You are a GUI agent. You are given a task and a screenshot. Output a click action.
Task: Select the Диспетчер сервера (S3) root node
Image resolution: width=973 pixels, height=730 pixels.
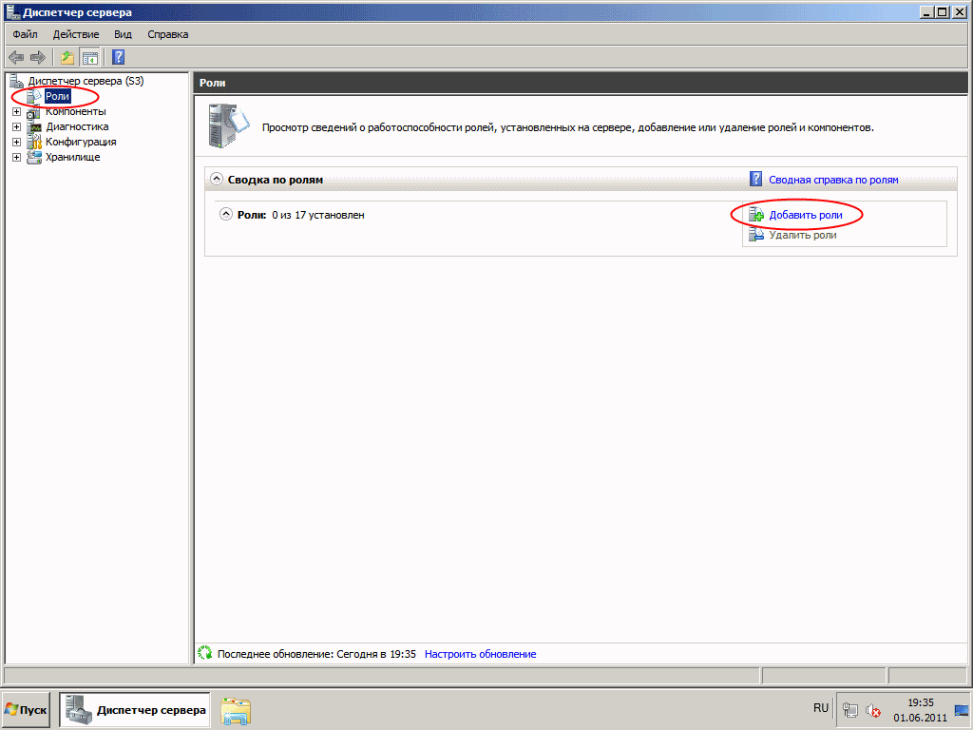tap(86, 81)
